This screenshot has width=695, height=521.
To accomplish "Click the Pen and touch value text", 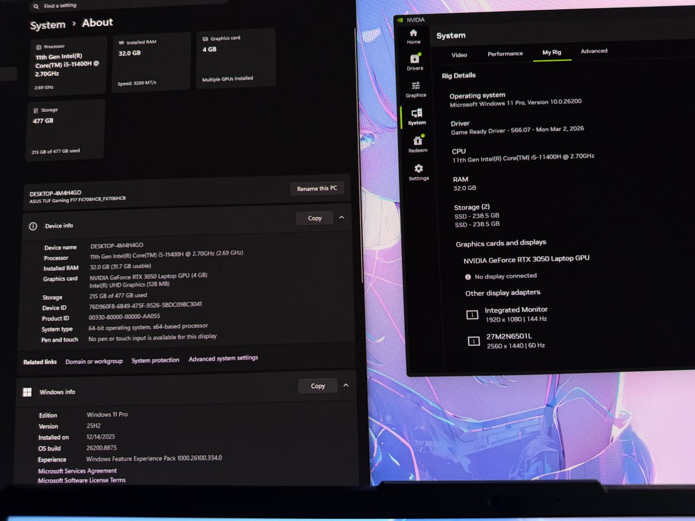I will tap(153, 338).
